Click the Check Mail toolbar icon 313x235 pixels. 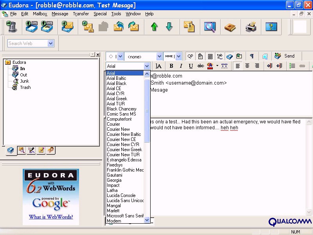click(x=67, y=27)
